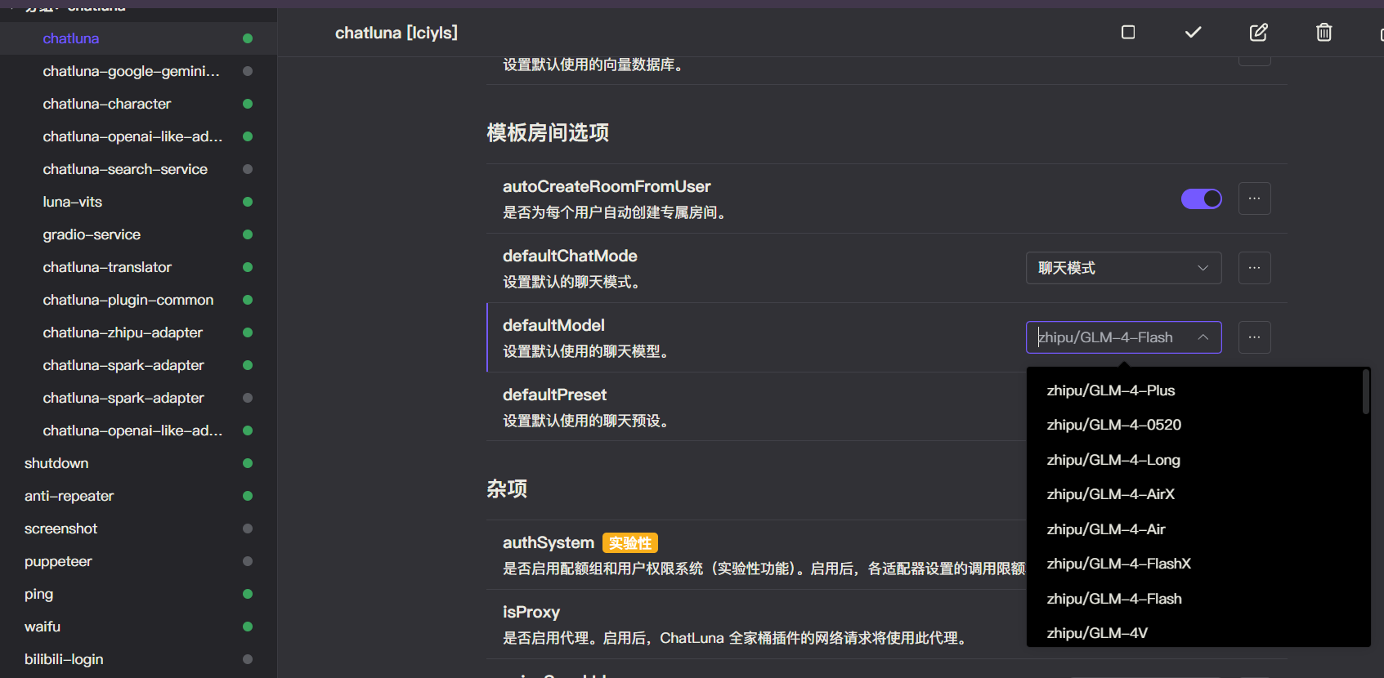1384x678 pixels.
Task: Open chatluna-translator plugin entry
Action: (x=138, y=267)
